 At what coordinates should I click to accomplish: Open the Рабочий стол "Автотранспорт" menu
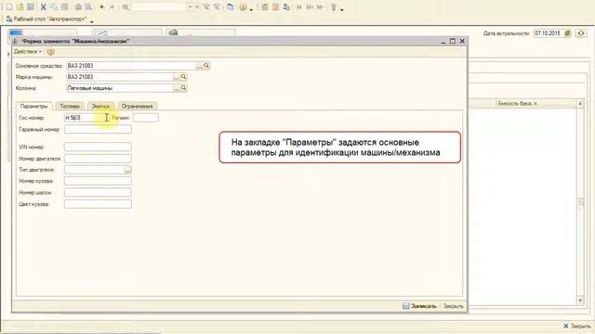click(x=46, y=19)
